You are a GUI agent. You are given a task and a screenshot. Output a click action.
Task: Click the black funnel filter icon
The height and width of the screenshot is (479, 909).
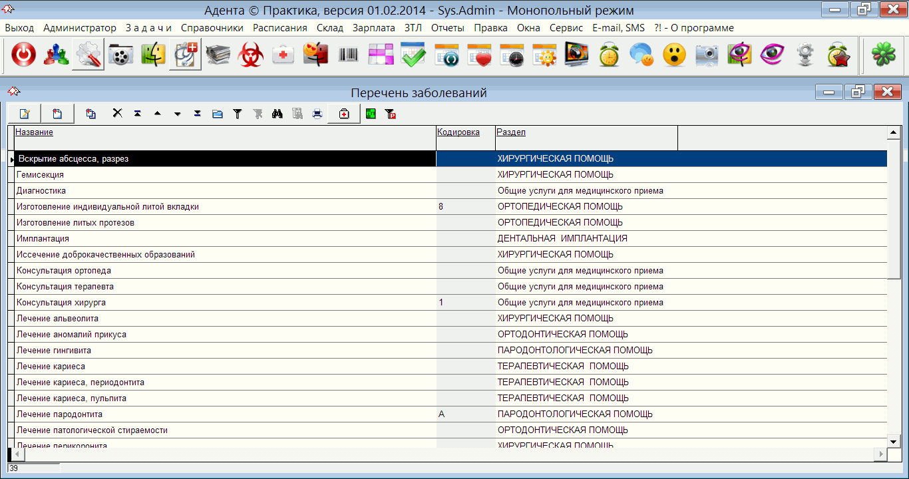237,114
